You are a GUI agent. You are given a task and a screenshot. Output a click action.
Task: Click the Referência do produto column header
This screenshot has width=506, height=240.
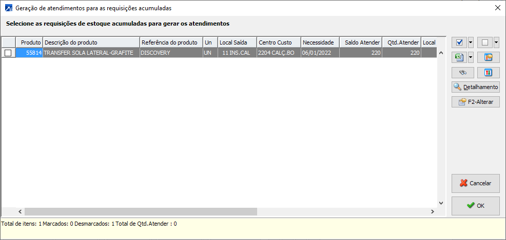(171, 42)
